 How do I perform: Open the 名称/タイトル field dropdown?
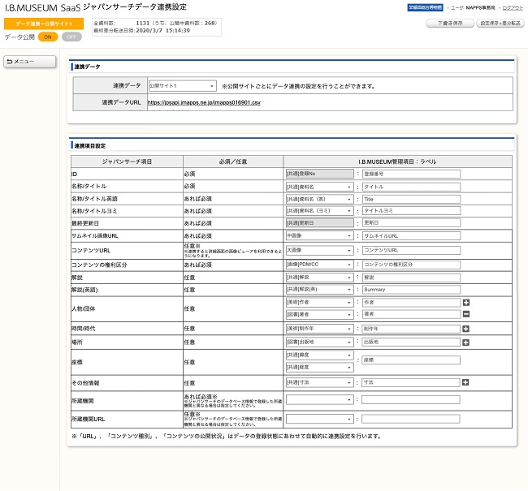319,187
